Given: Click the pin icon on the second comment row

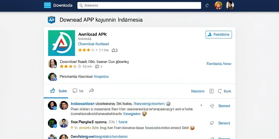Looking at the screenshot, I should 212,123.
